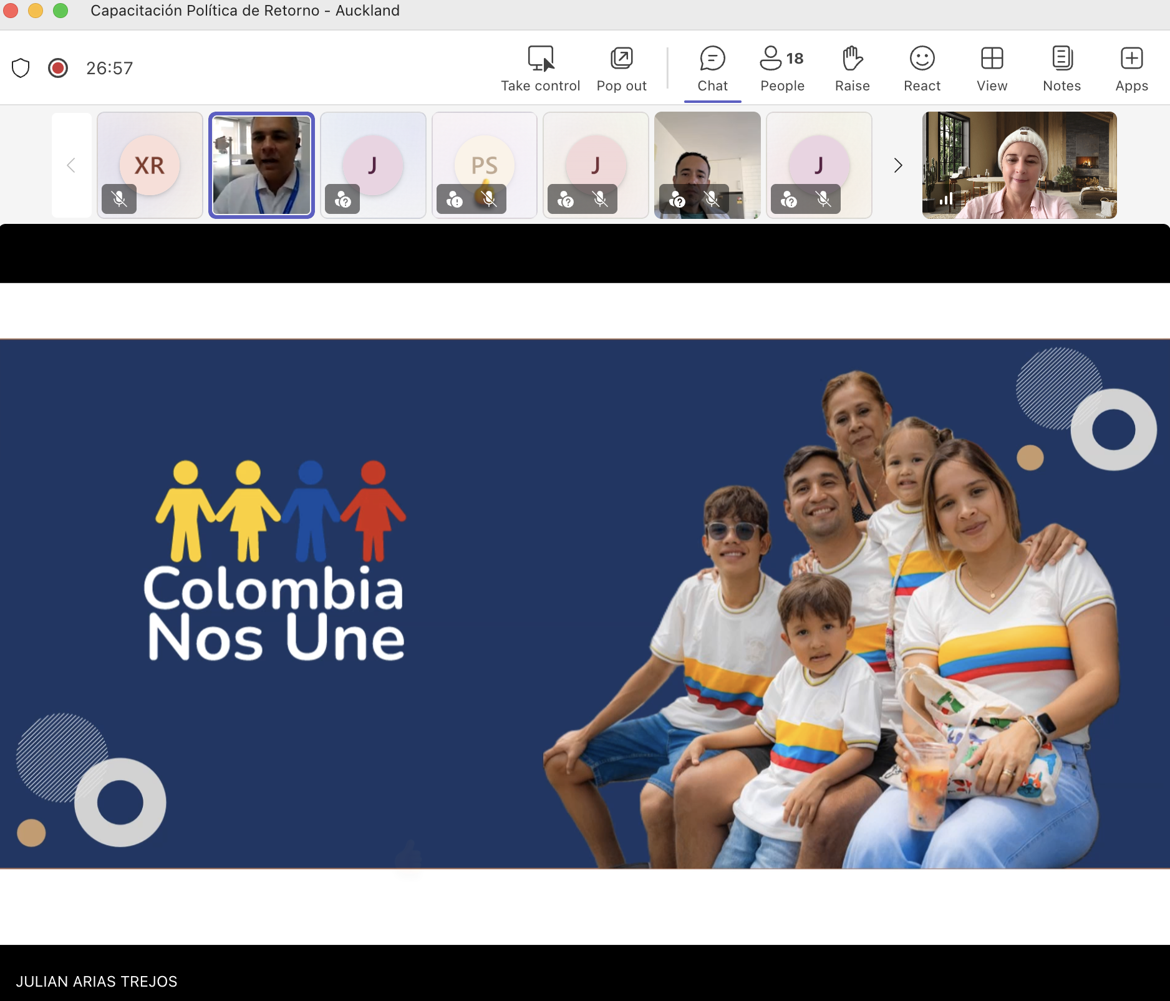This screenshot has height=1001, width=1170.
Task: Select the XR participant tile
Action: click(x=150, y=165)
